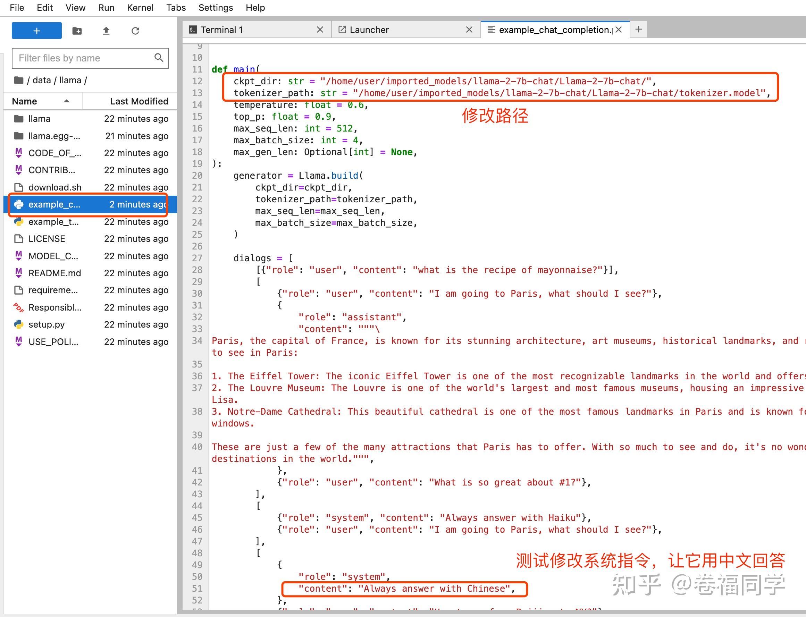806x617 pixels.
Task: Switch to the Launcher tab
Action: pos(406,30)
